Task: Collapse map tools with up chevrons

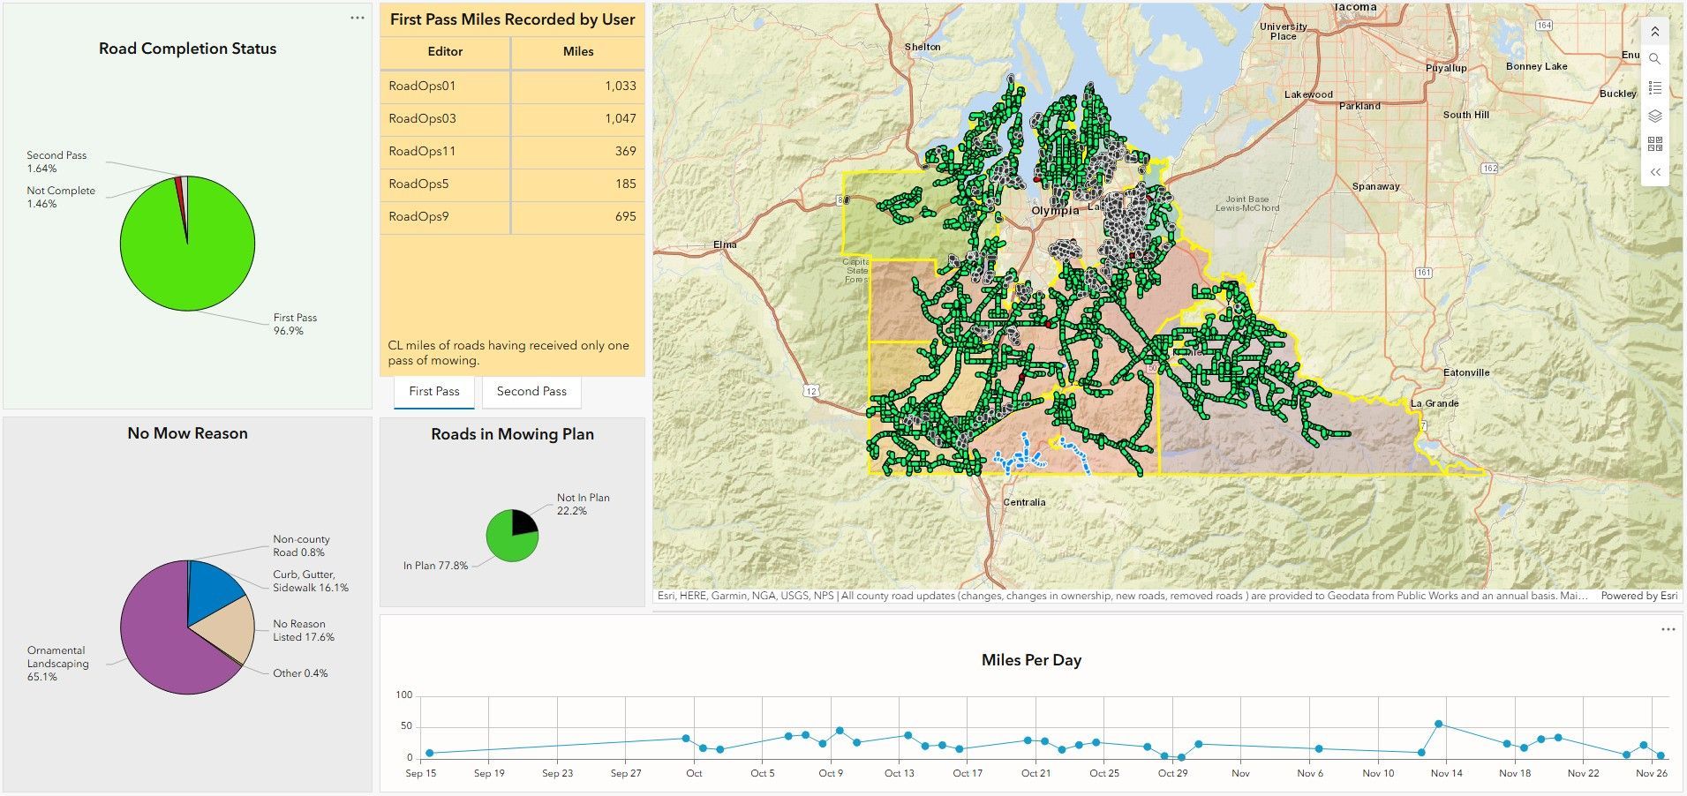Action: coord(1654,32)
